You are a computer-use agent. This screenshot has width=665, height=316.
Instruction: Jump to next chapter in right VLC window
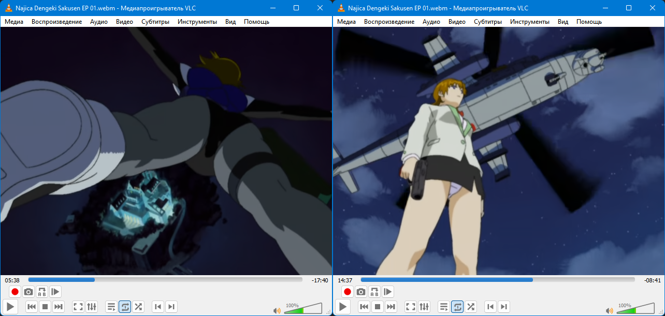point(504,307)
